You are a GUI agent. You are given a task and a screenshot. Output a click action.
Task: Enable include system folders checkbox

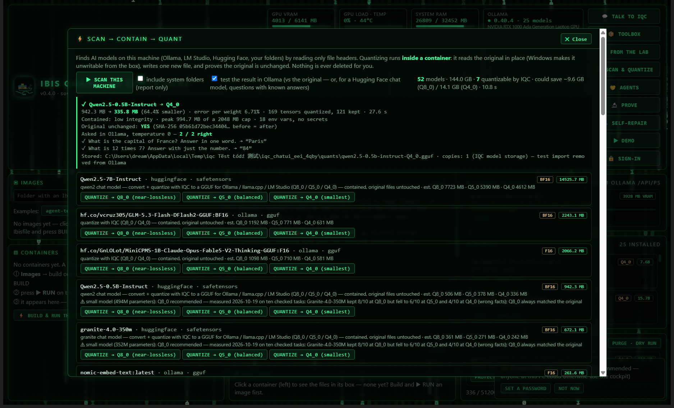(140, 79)
